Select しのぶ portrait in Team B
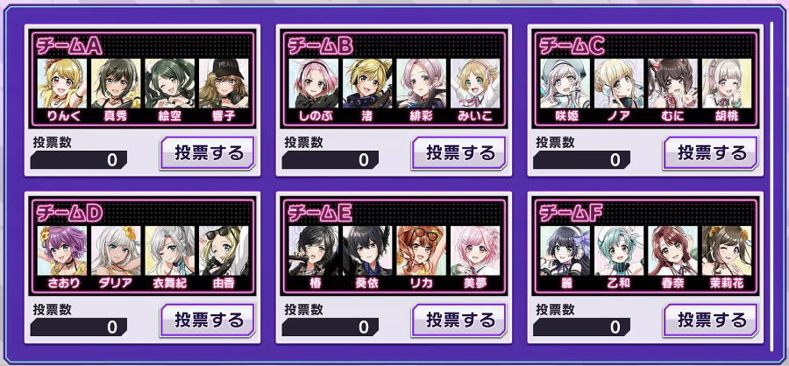This screenshot has height=366, width=789. pos(314,83)
